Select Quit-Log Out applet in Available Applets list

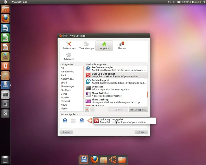[116, 75]
